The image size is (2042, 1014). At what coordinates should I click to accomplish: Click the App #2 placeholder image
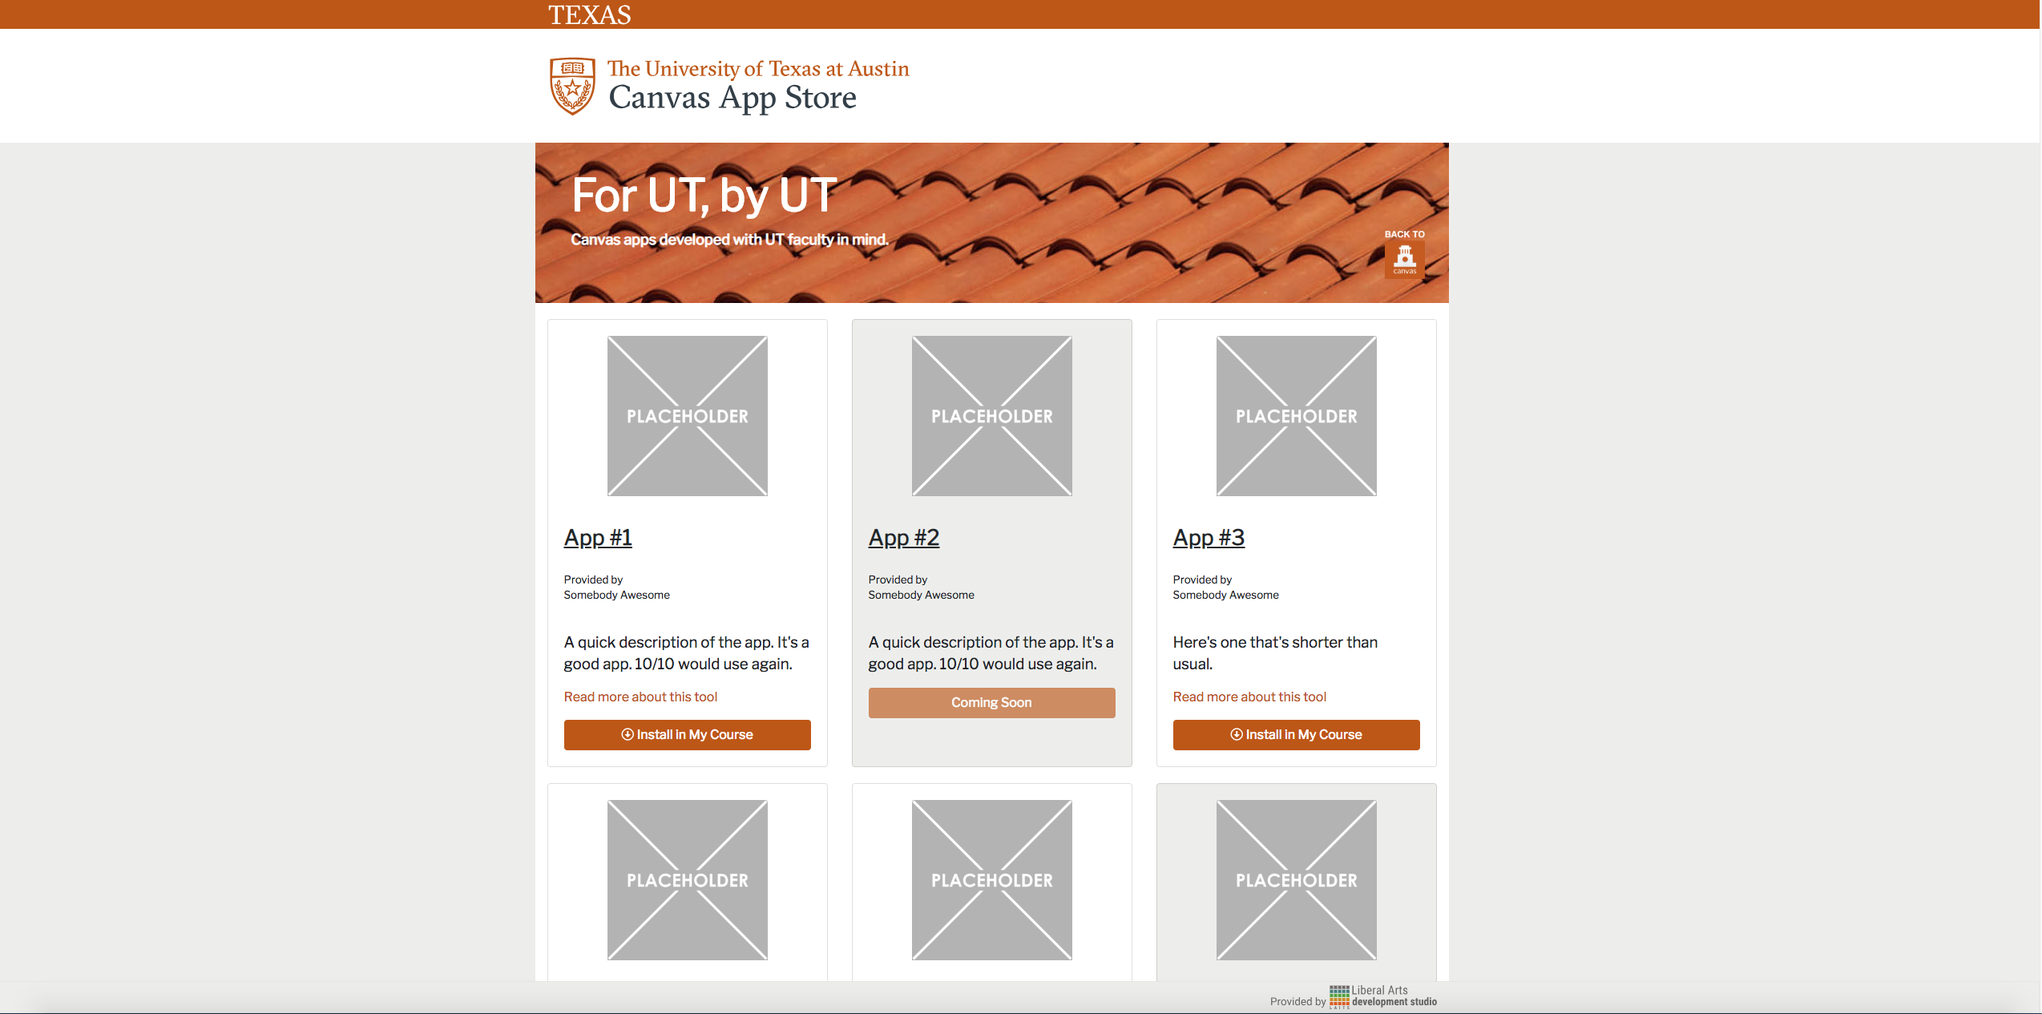click(x=992, y=416)
